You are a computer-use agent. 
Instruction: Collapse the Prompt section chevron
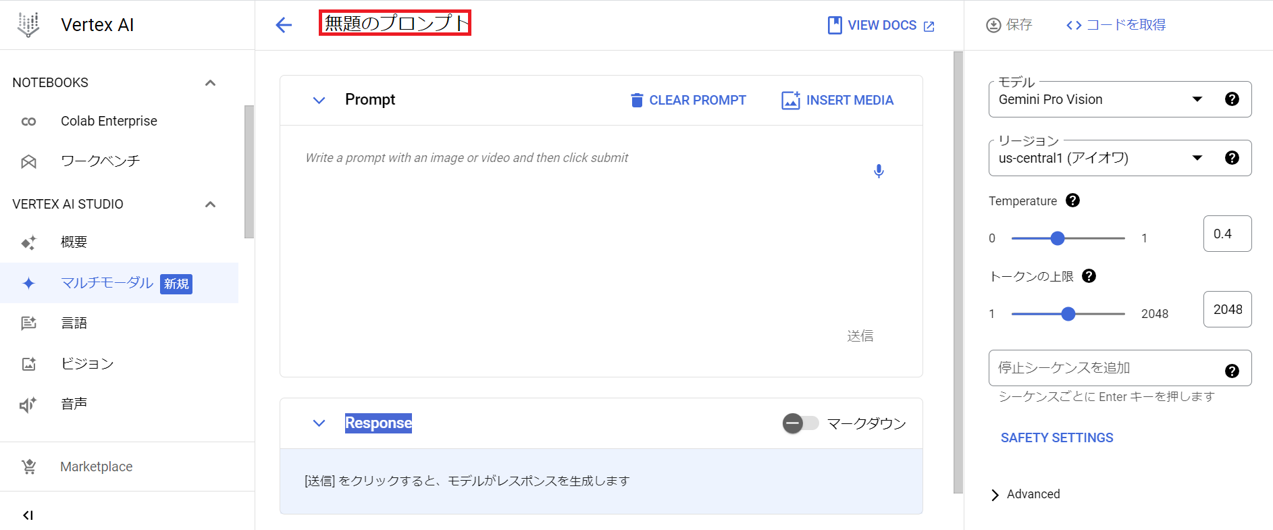[x=319, y=101]
